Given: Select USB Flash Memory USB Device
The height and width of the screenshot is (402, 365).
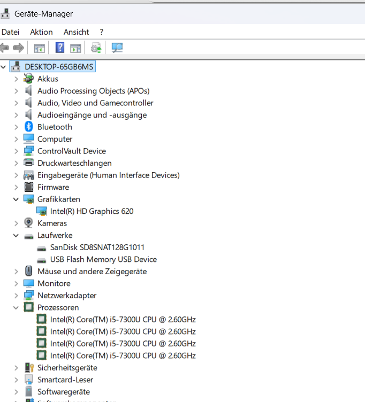Looking at the screenshot, I should click(103, 259).
